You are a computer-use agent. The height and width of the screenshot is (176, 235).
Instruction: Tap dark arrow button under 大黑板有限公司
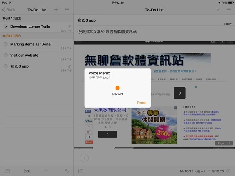click(108, 134)
